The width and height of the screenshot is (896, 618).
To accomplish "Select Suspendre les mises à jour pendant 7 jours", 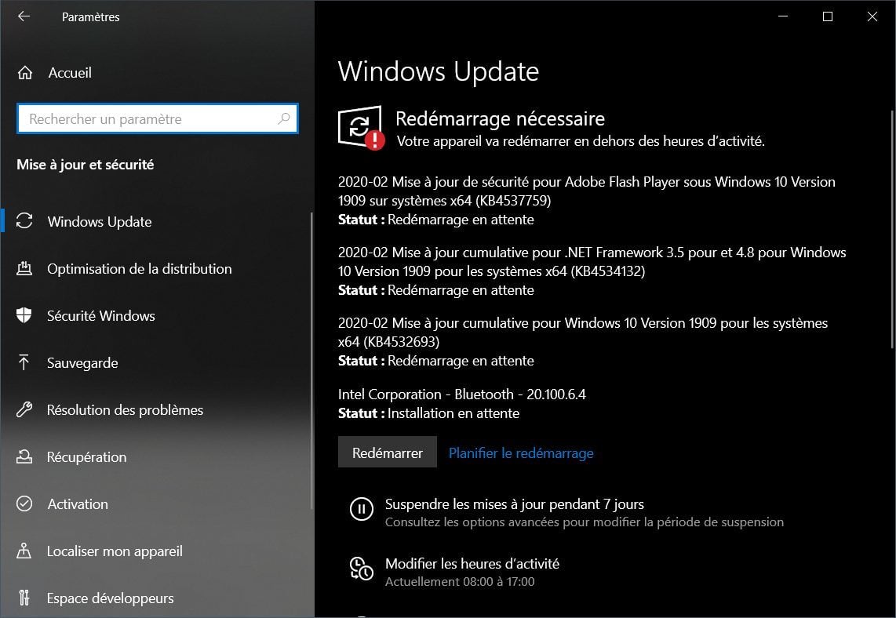I will pos(514,503).
